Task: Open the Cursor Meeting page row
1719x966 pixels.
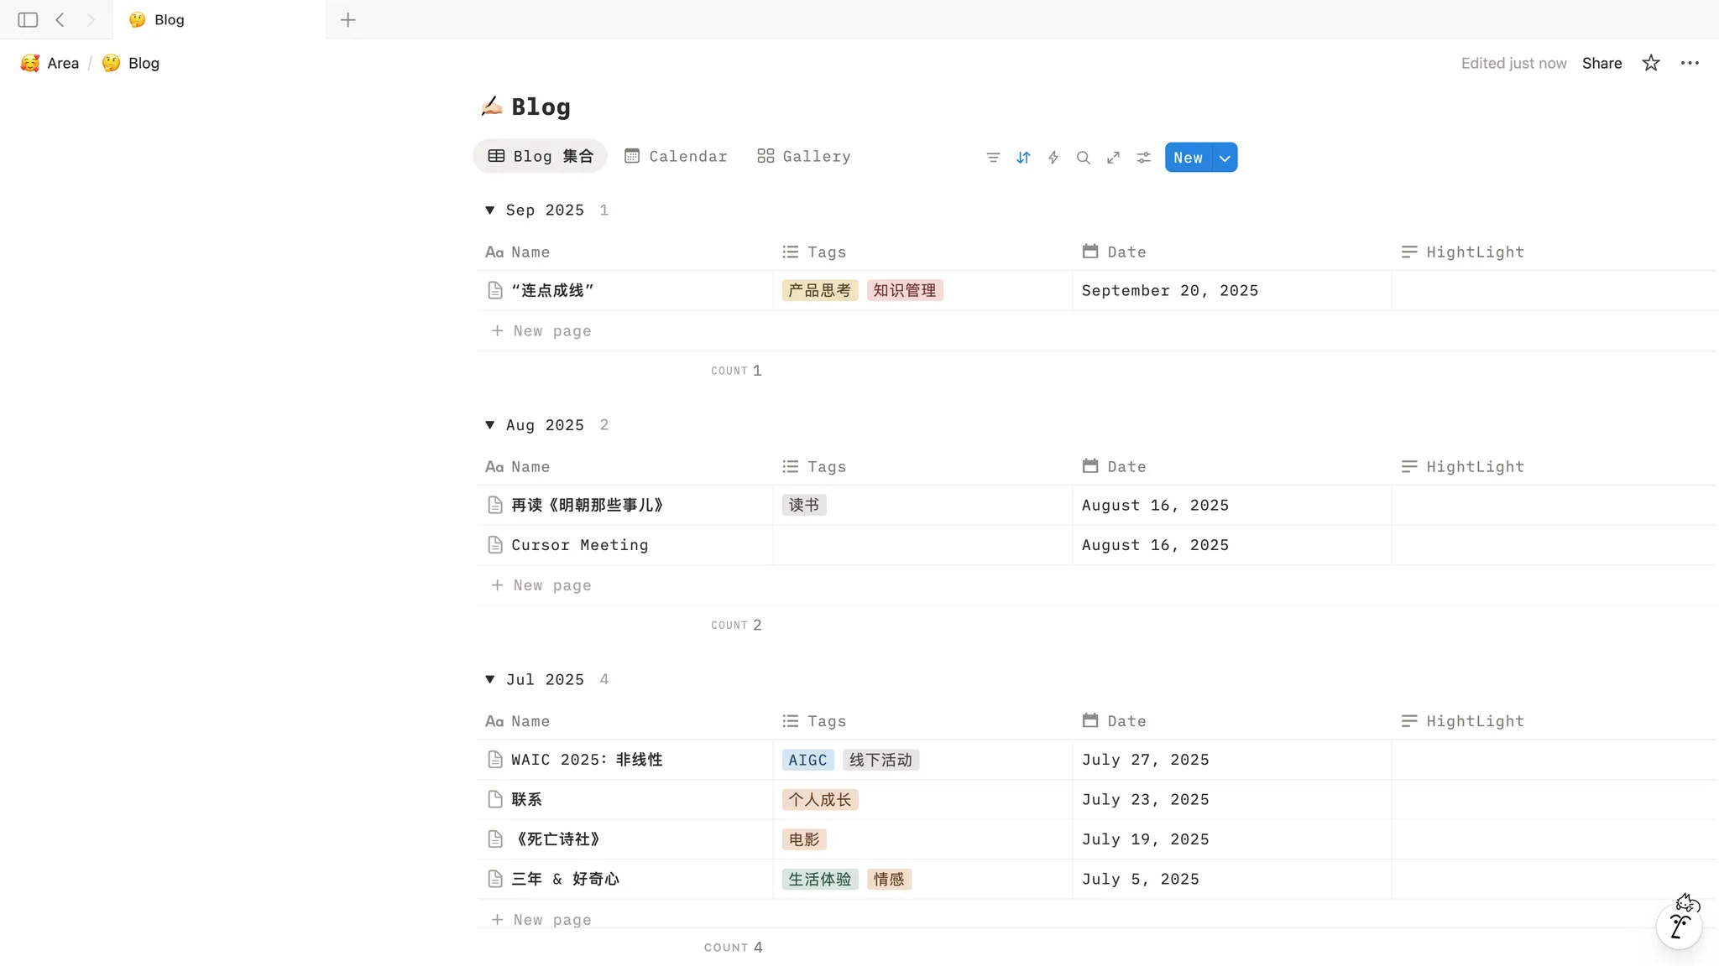Action: pos(580,545)
